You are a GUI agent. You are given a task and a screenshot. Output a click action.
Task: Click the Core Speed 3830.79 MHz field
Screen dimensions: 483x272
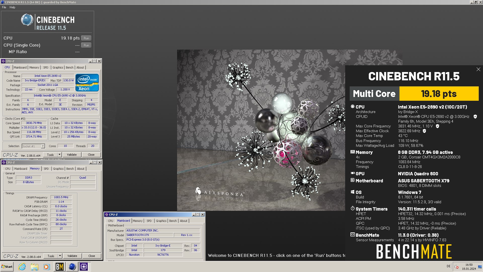coord(34,123)
